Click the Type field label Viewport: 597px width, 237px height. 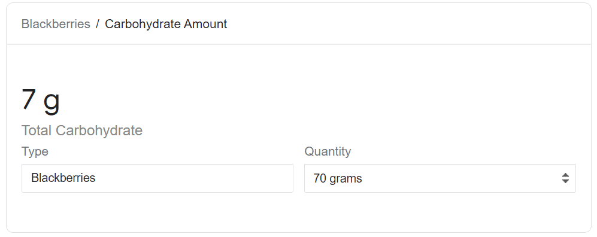pos(35,151)
